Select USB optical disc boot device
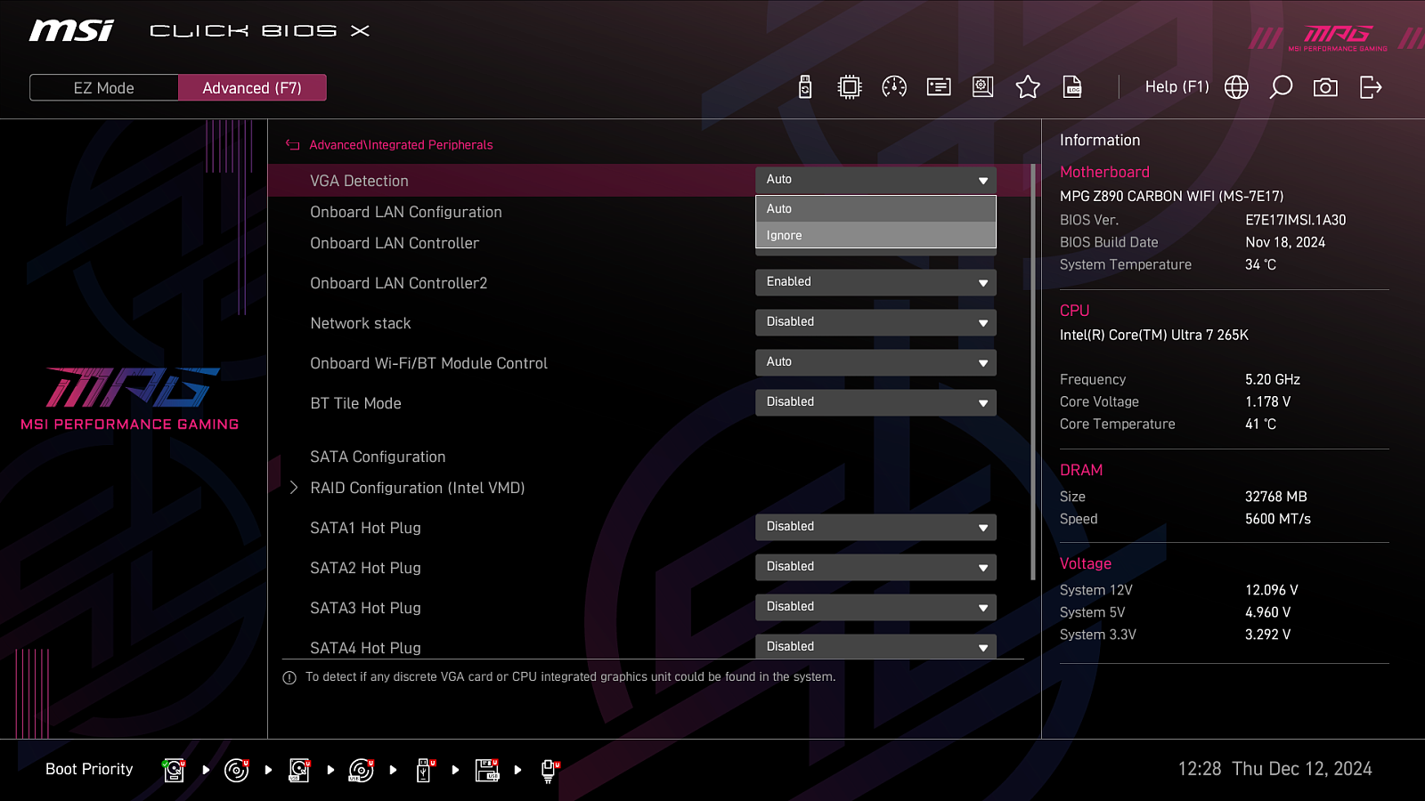 coord(362,770)
